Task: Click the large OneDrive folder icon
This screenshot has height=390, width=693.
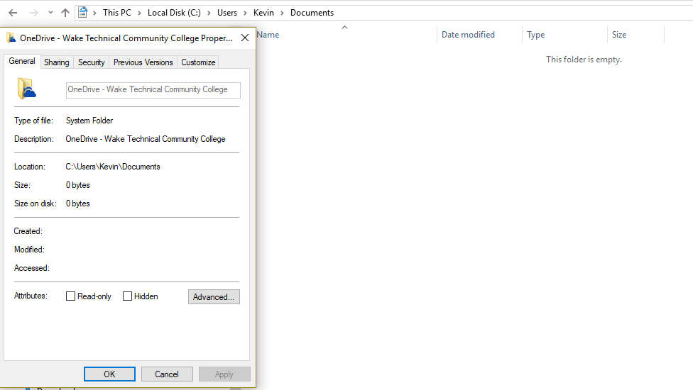Action: (26, 88)
